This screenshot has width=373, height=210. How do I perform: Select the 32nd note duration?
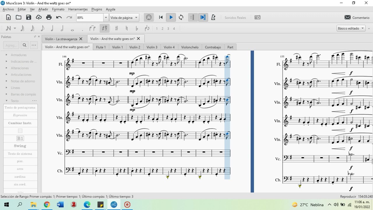pos(22,28)
